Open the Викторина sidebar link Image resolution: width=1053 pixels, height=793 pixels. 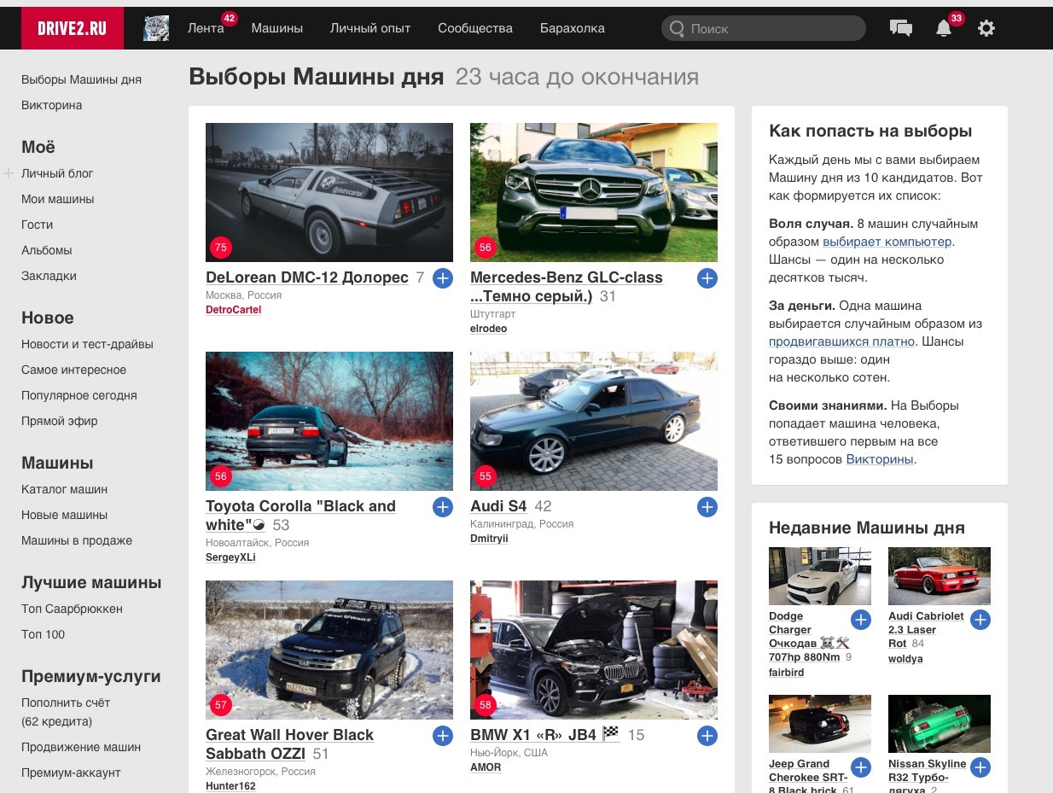pyautogui.click(x=52, y=105)
